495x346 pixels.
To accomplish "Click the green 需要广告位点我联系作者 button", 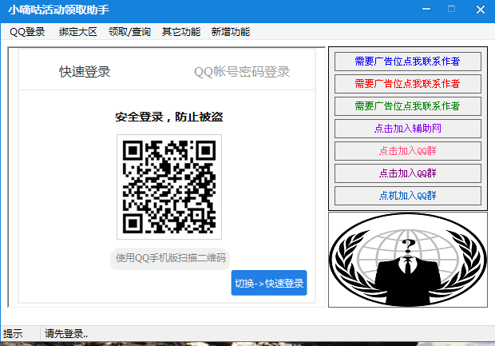I will click(x=407, y=106).
